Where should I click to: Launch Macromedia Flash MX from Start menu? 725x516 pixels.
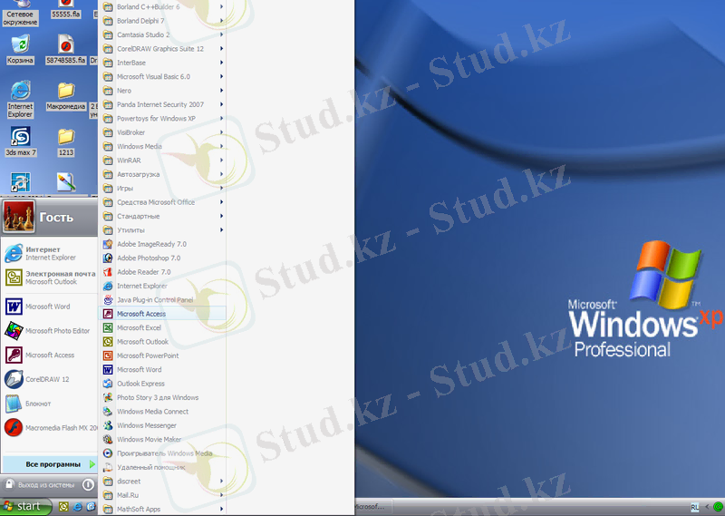[x=50, y=428]
